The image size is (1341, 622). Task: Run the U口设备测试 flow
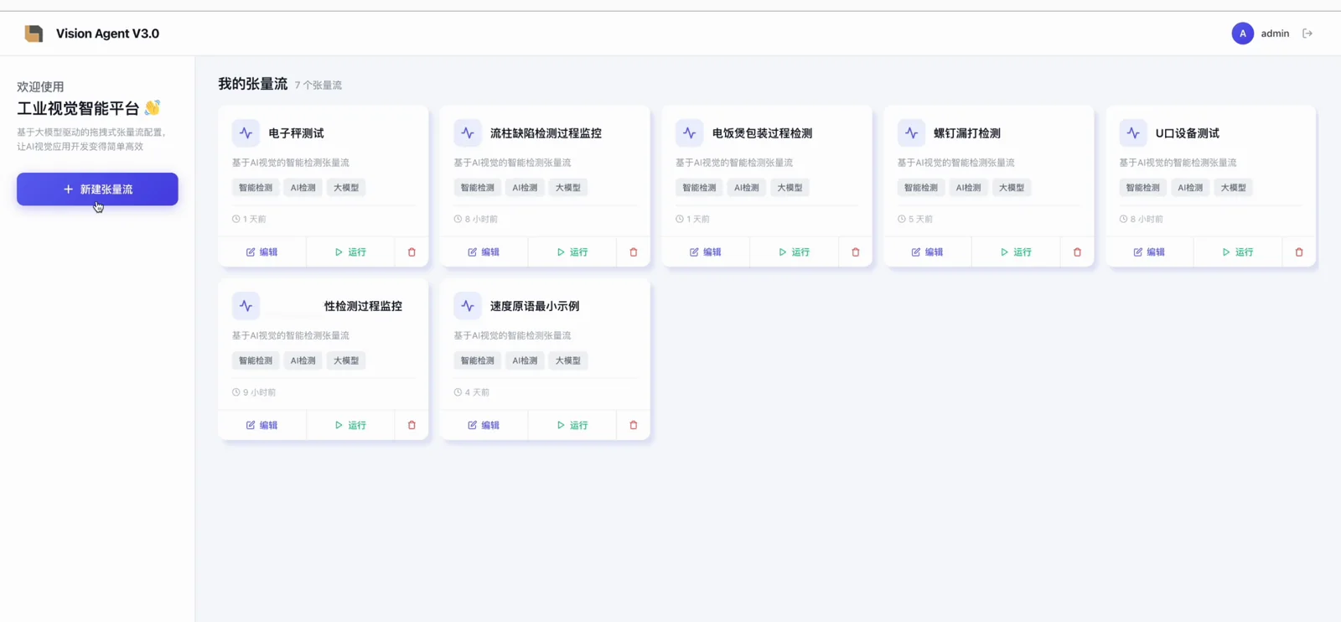tap(1238, 252)
